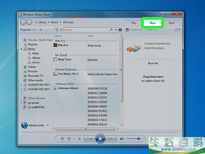This screenshot has height=154, width=205.
Task: Click the vertical scrollbar down arrow
Action: tap(121, 125)
